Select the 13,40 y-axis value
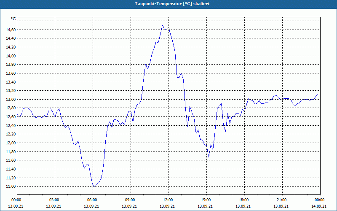Viewport: 337px width, 211px height. 11,82
